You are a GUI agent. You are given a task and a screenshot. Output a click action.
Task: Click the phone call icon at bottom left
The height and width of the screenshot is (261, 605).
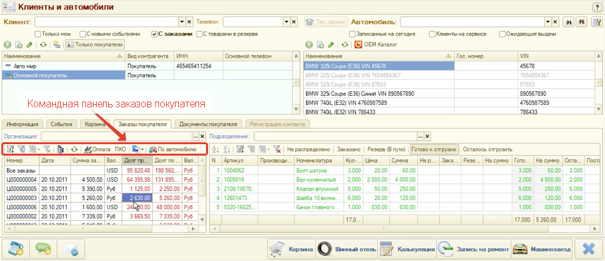16,250
